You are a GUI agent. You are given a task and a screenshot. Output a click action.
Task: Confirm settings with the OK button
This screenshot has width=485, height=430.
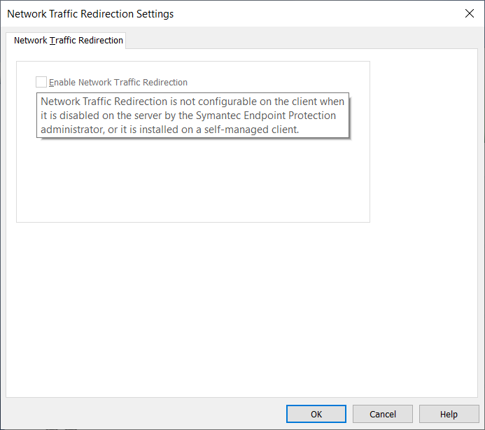click(316, 414)
